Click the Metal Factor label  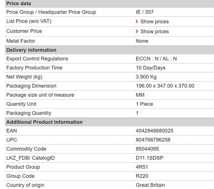point(21,41)
